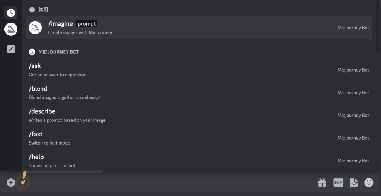Open the frequently used commands clock icon
Screen dimensions: 381x196
11,13
